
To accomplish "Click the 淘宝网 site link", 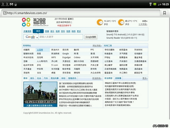I will pyautogui.click(x=27, y=73).
